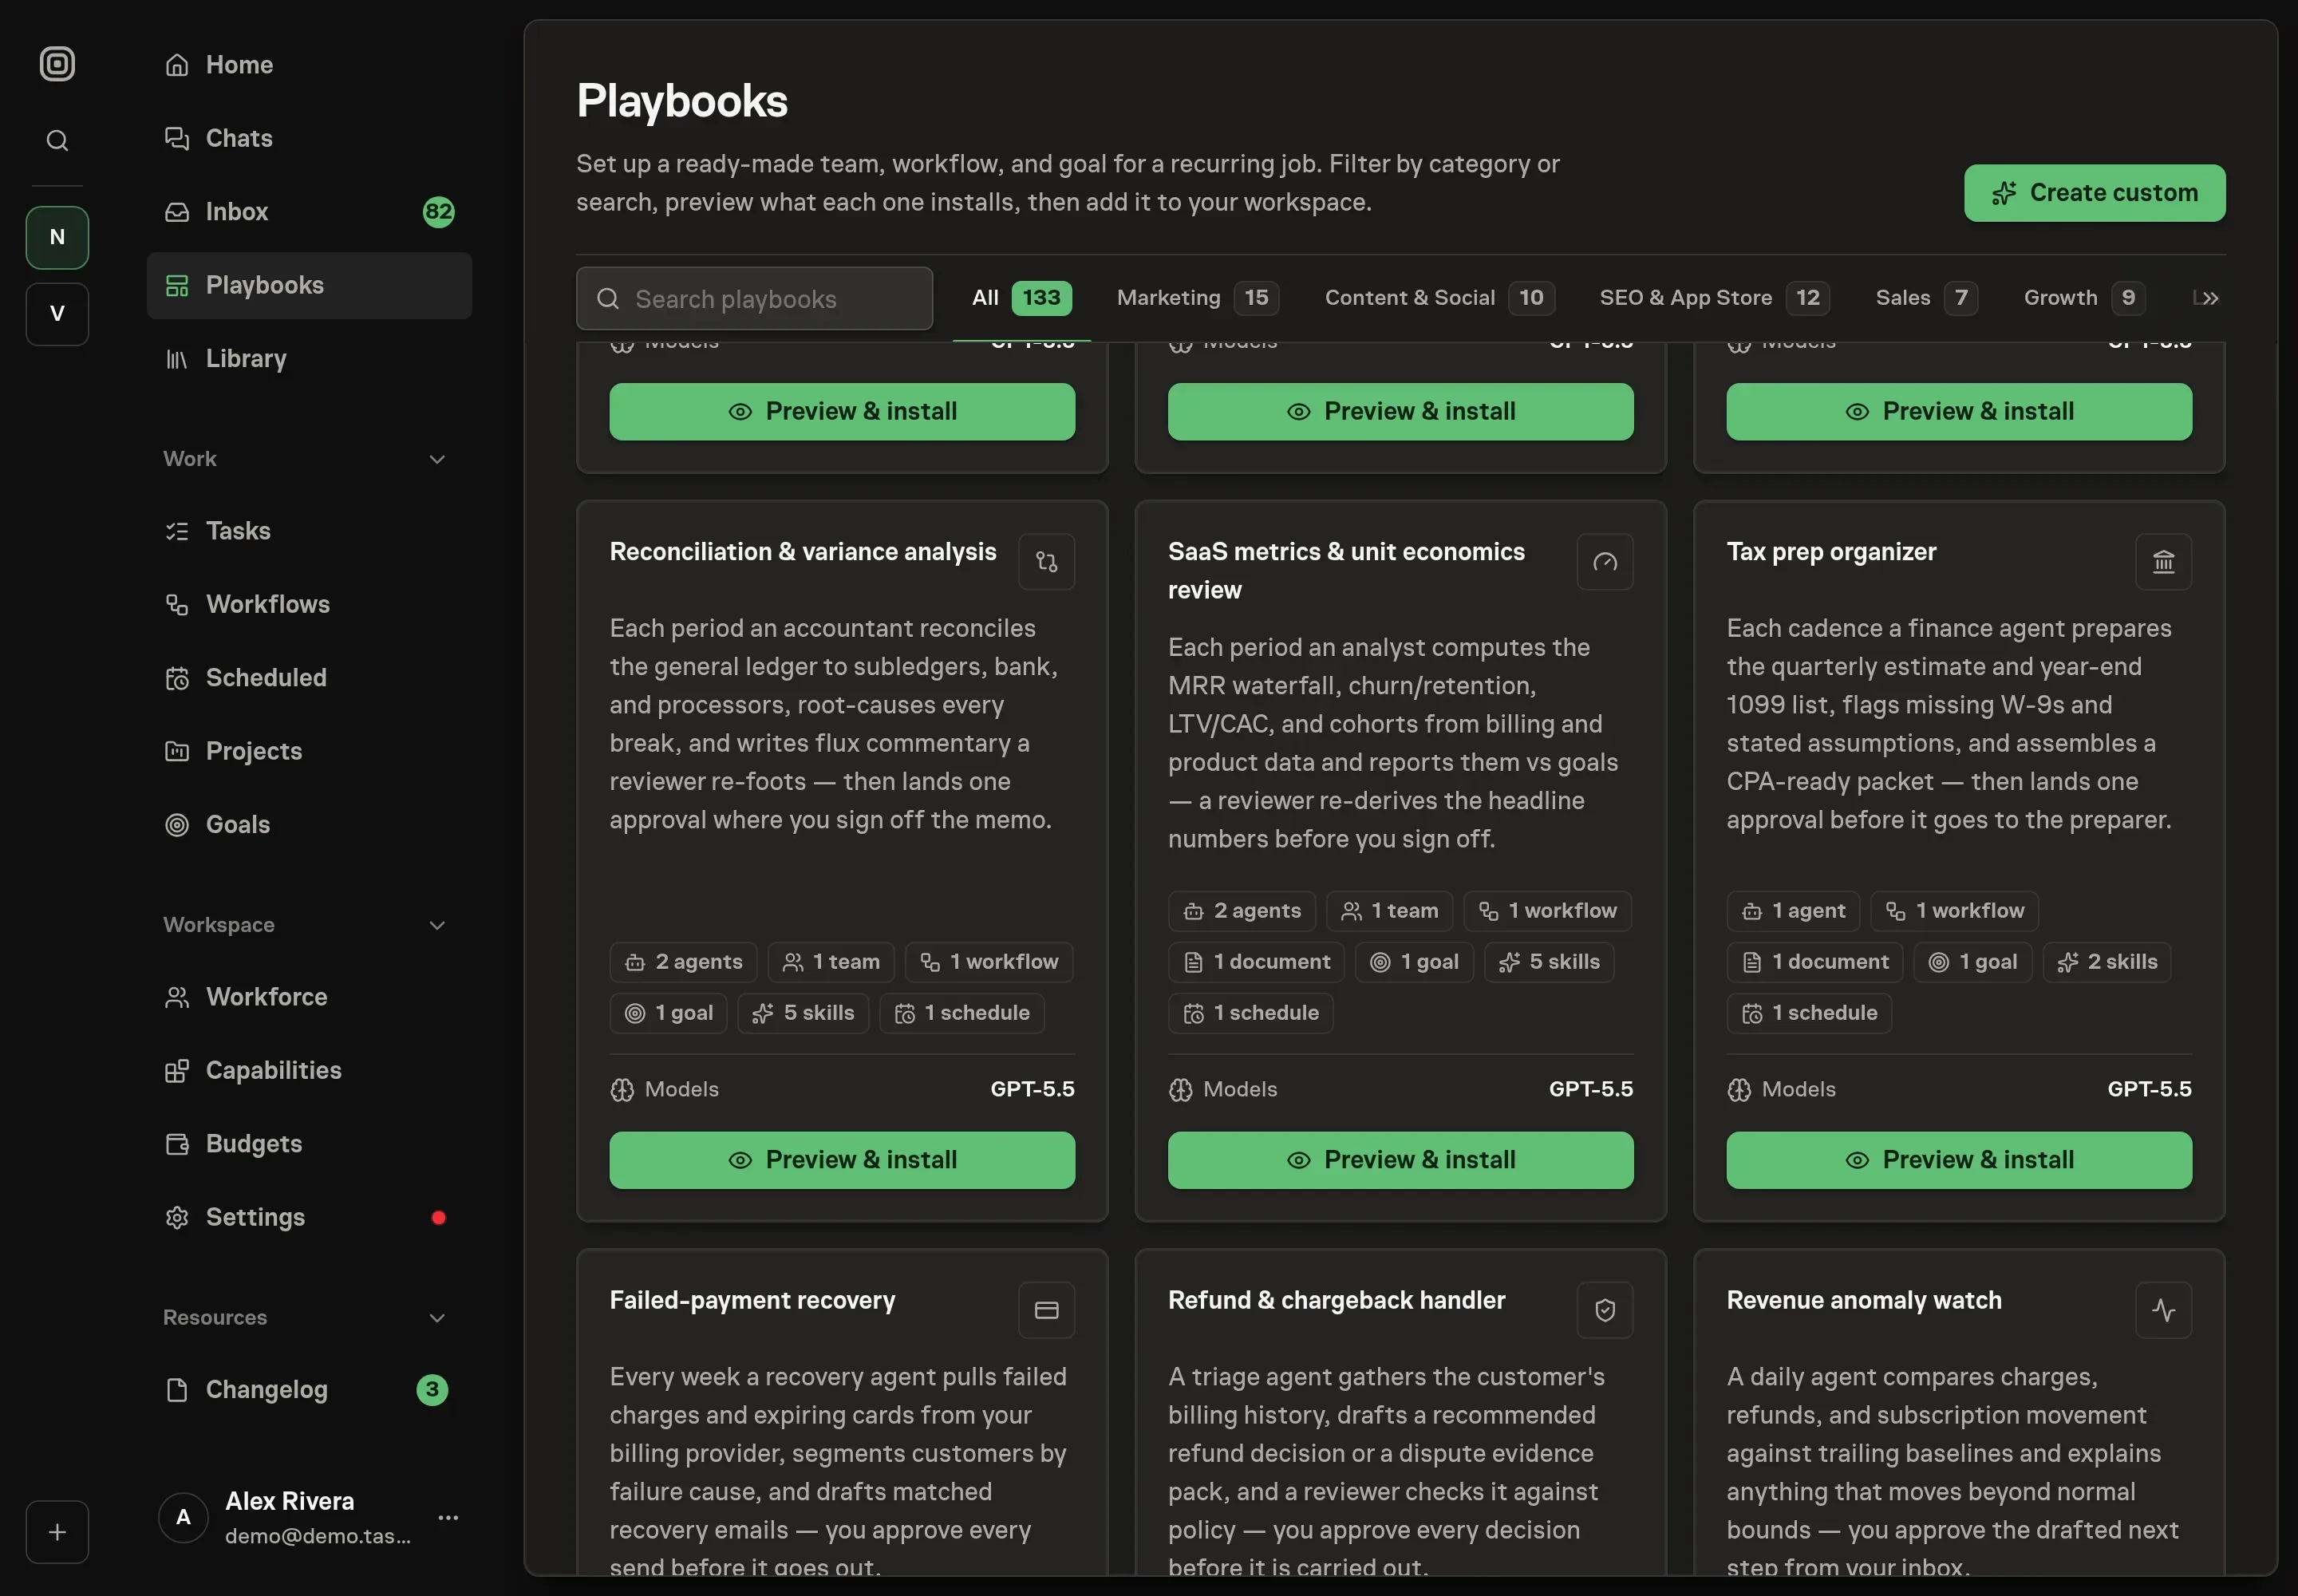Viewport: 2298px width, 1596px height.
Task: Click the Alex Rivera avatar
Action: point(184,1517)
